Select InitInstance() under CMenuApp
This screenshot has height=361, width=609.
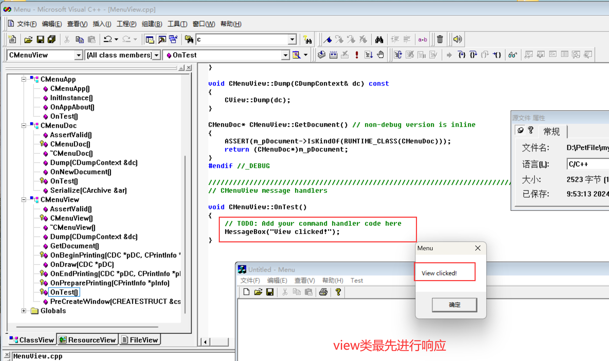click(x=71, y=98)
